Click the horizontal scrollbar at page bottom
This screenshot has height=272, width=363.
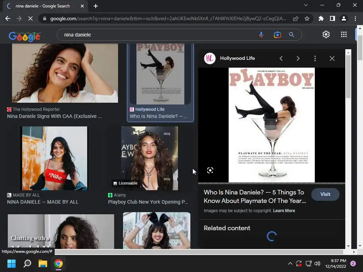pyautogui.click(x=199, y=252)
